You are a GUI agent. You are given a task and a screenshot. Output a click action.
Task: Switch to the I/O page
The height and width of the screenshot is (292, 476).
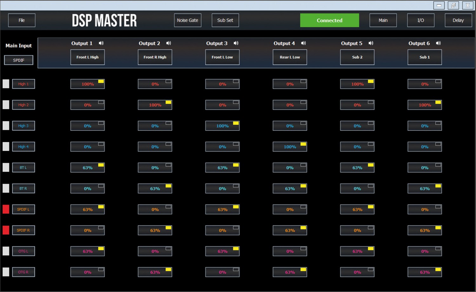point(421,20)
